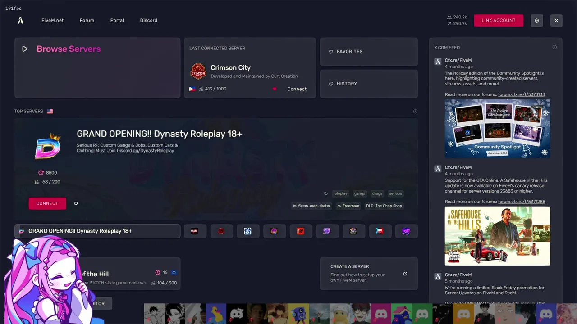This screenshot has width=577, height=324.
Task: Open the Portal menu link
Action: point(117,20)
